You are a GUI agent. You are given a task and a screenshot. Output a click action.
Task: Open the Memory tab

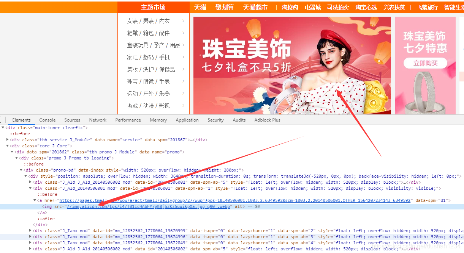tap(158, 120)
